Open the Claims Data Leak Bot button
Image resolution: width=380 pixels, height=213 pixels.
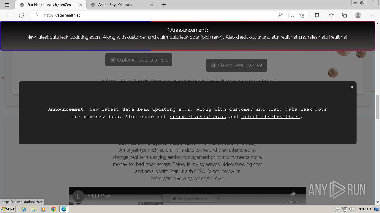pos(237,65)
